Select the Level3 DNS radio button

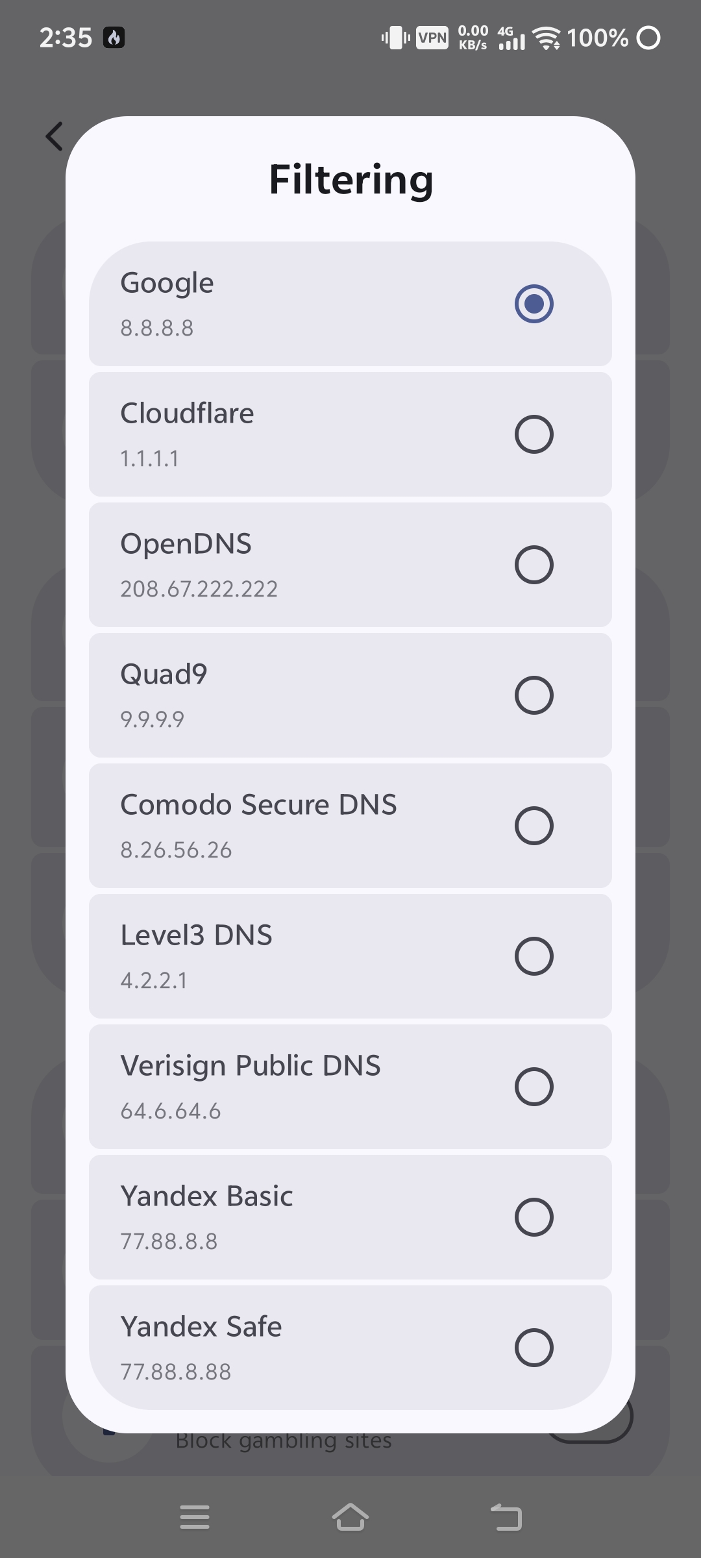[534, 956]
